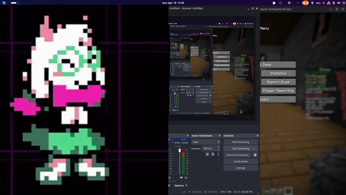Open the system volume icon in top bar
Screen dimensions: 346x195
pos(339,3)
